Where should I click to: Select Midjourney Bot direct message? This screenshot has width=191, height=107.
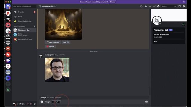point(24,30)
